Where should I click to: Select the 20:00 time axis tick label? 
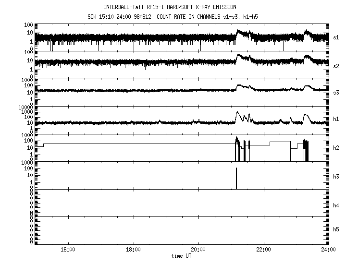click(198, 250)
